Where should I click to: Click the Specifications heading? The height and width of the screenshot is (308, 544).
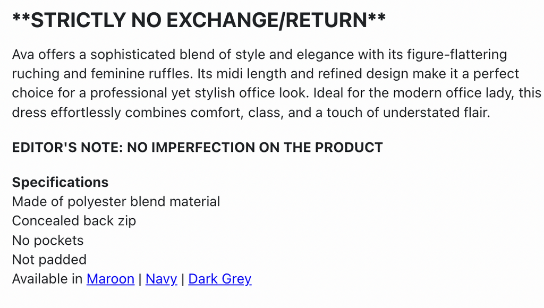click(x=60, y=182)
